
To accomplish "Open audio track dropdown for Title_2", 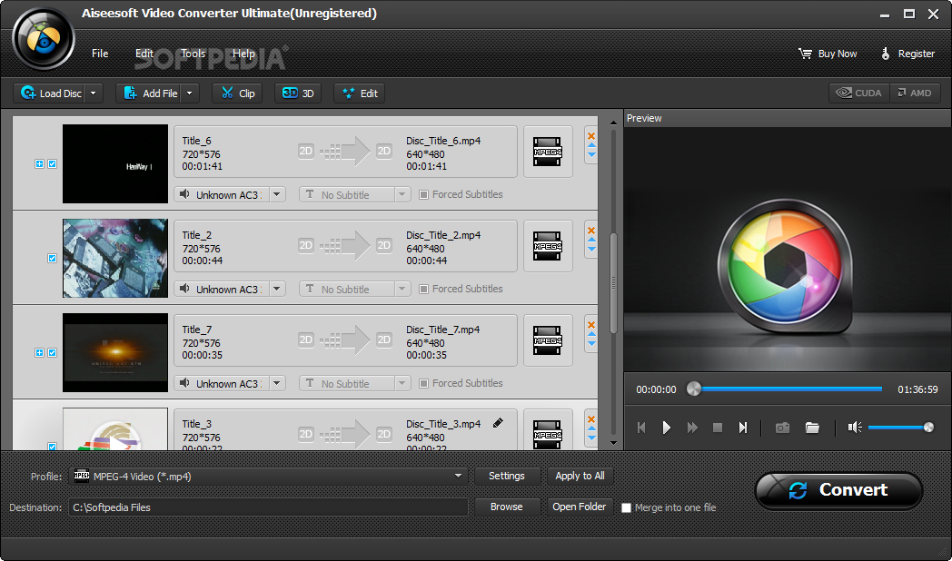I will [277, 289].
